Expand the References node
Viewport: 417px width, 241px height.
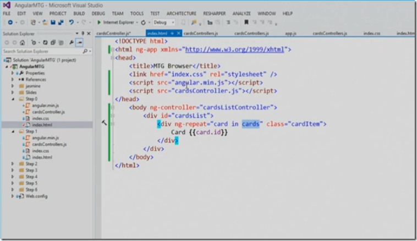(x=13, y=79)
